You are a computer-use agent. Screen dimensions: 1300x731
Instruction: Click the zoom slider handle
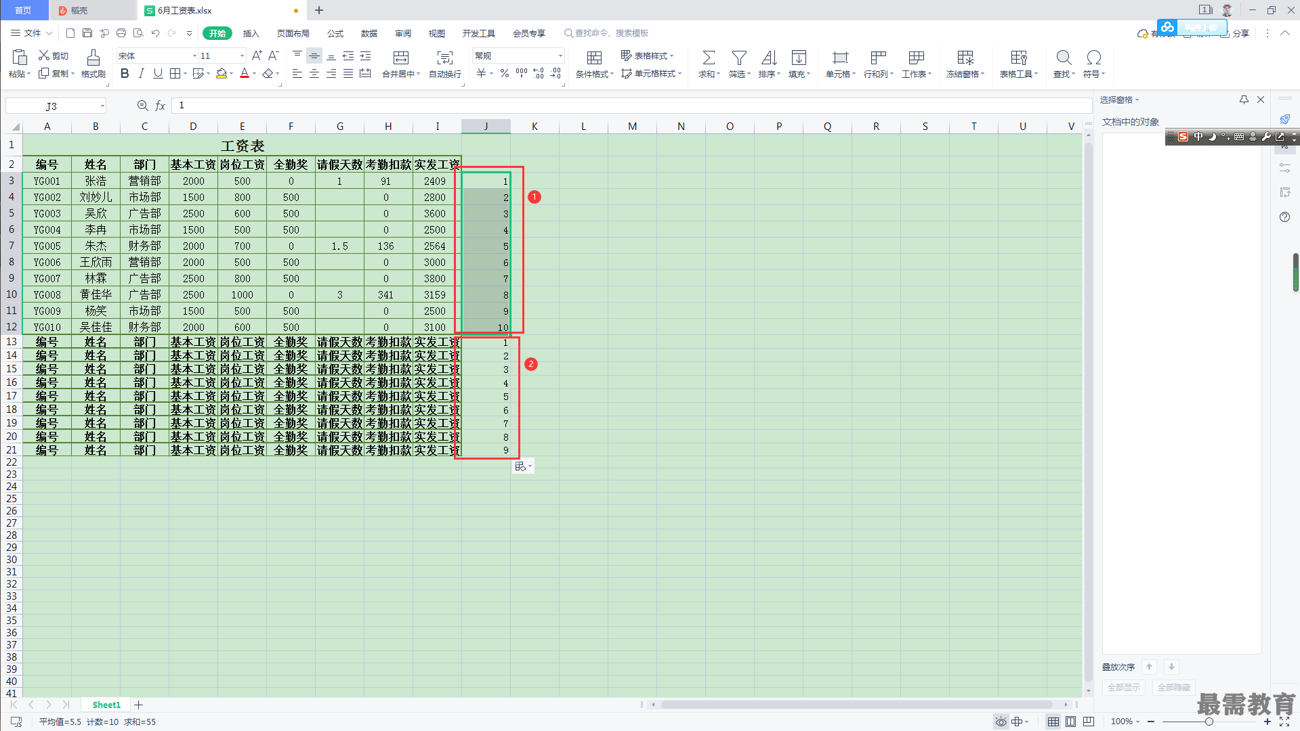[x=1209, y=722]
